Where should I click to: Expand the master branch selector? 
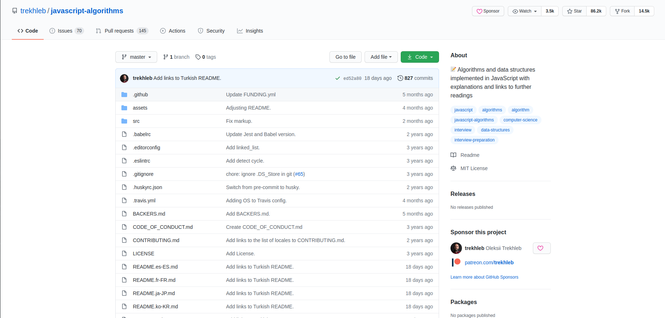click(x=136, y=57)
